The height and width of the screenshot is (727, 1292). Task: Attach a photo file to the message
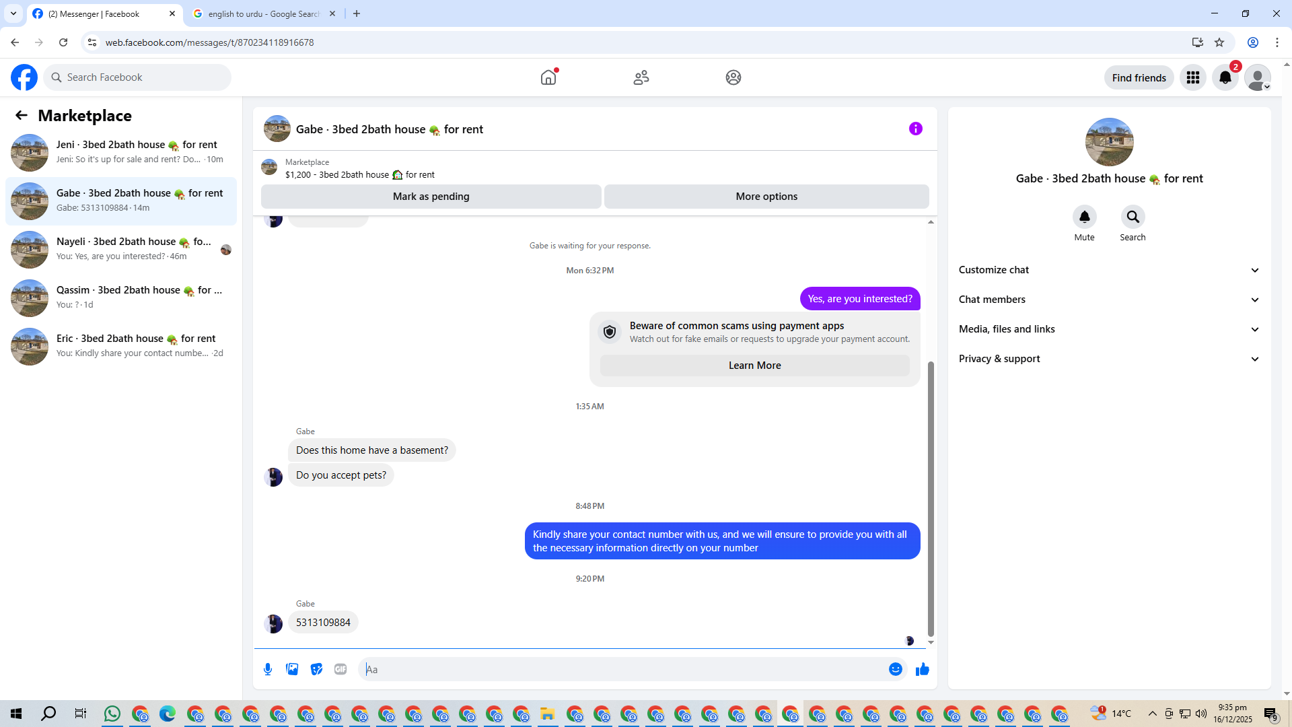click(x=292, y=669)
